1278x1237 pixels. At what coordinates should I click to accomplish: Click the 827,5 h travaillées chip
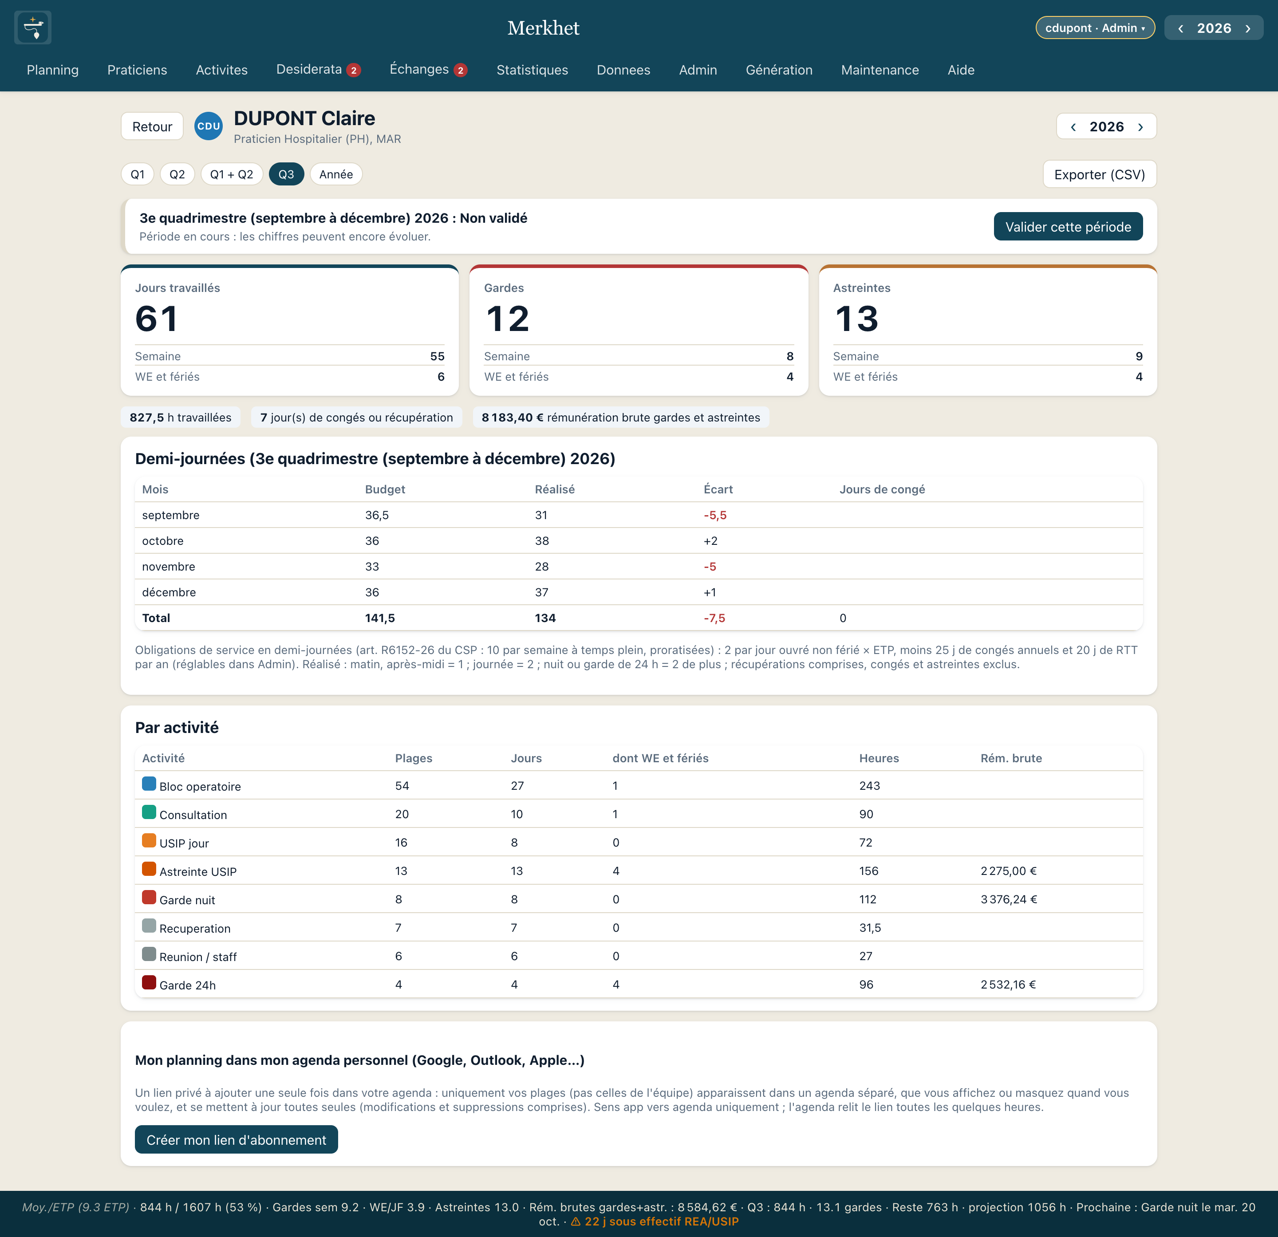181,418
